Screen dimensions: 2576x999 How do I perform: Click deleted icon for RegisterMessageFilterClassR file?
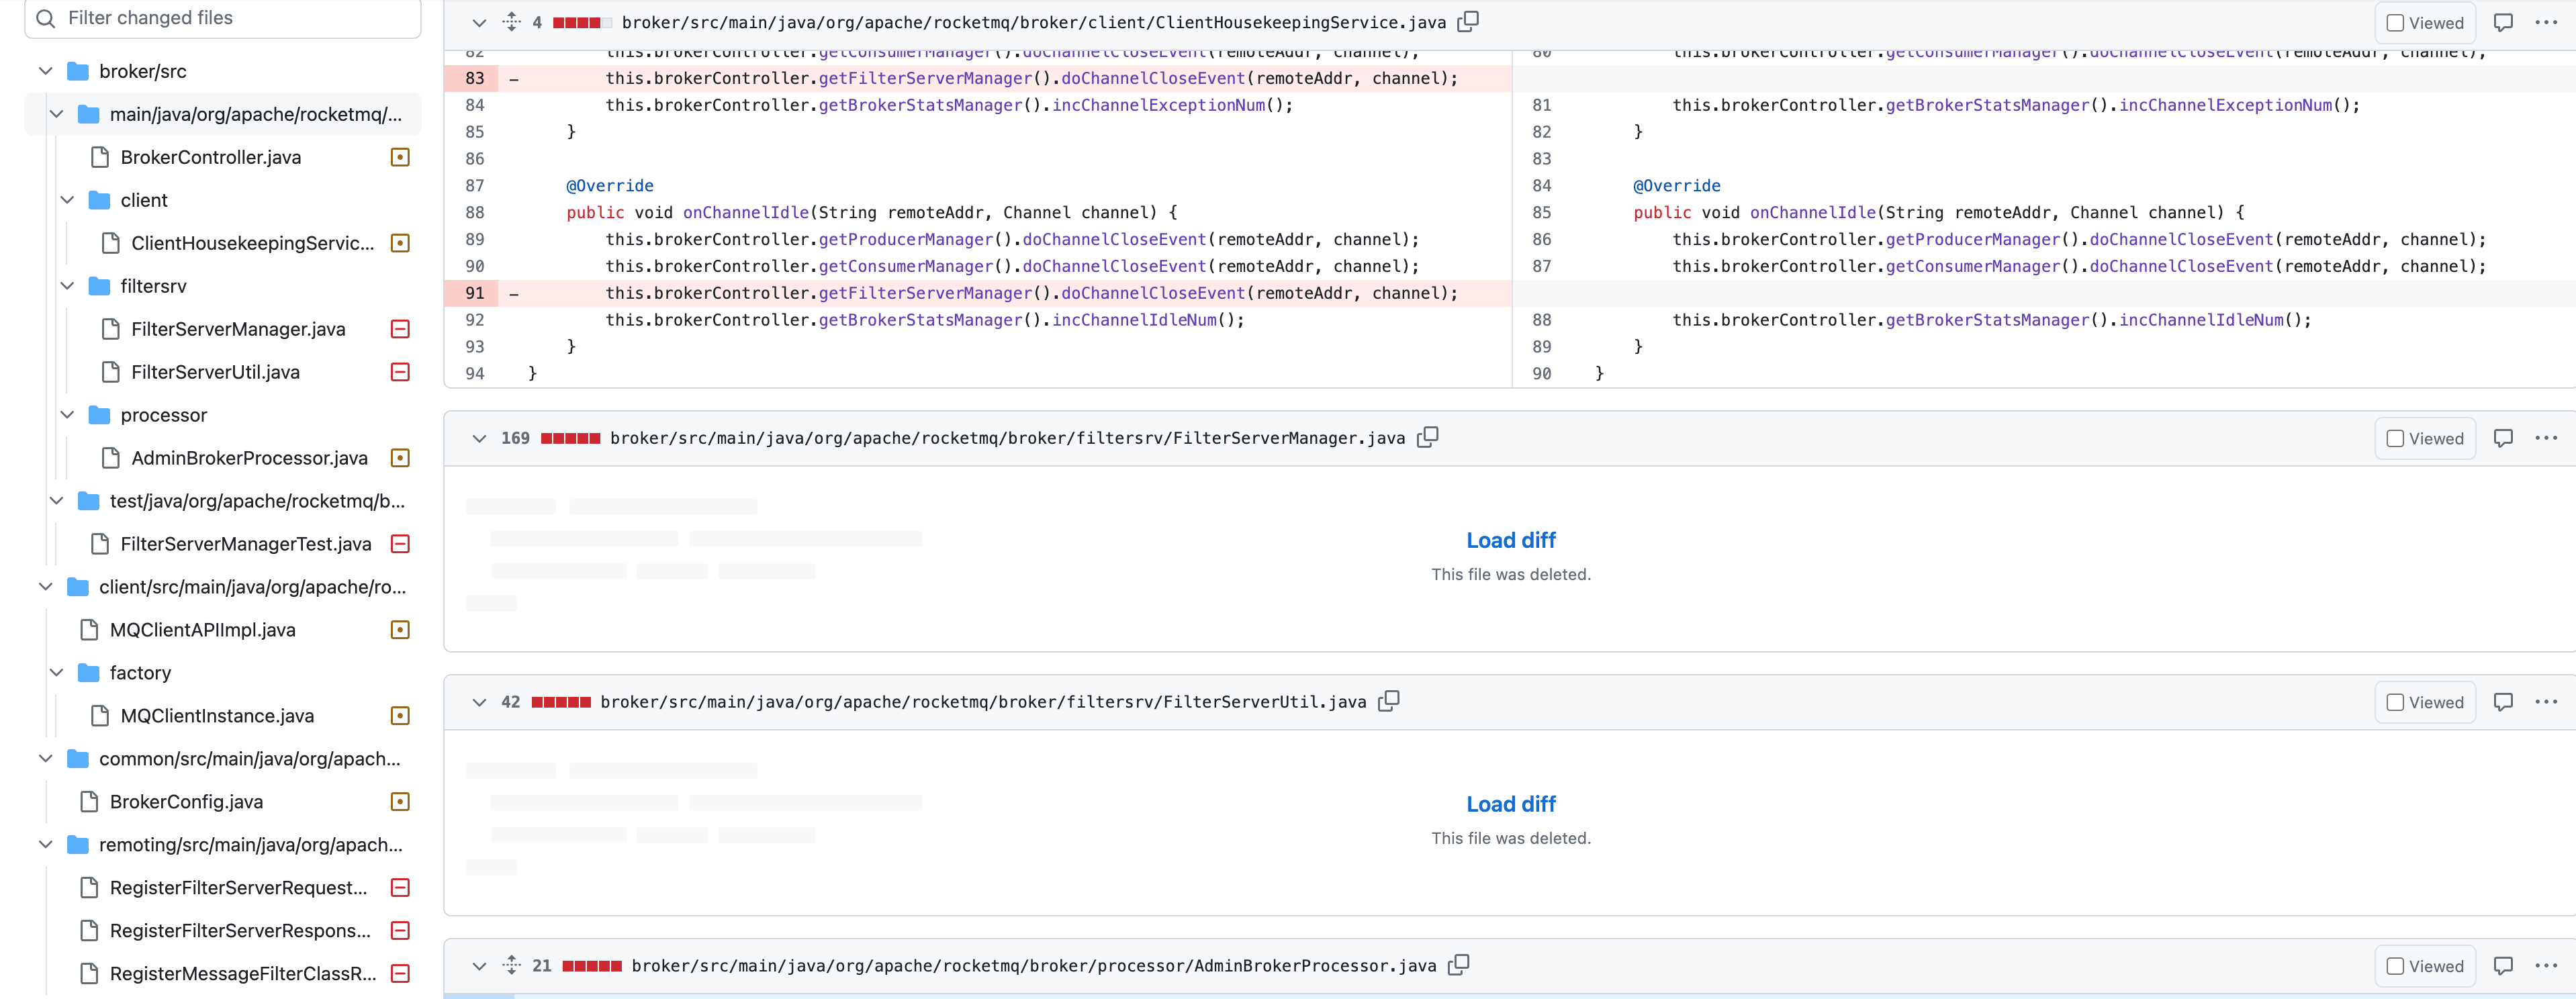[x=400, y=974]
